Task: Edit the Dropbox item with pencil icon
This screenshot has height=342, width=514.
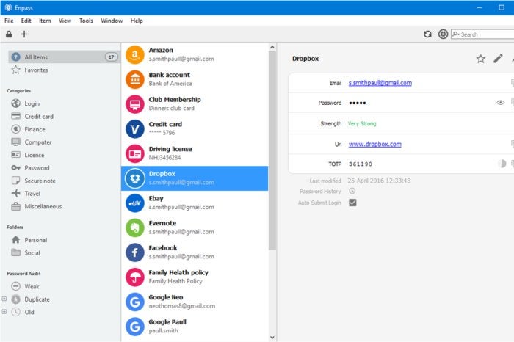Action: (498, 59)
